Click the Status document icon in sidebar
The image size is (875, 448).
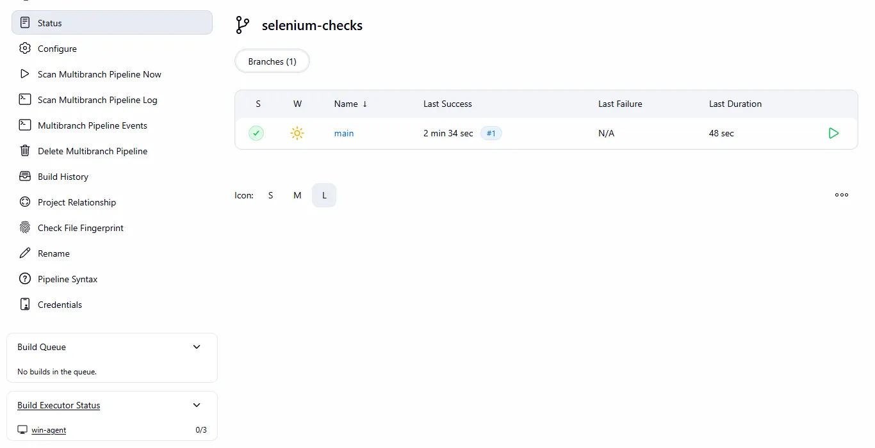pyautogui.click(x=25, y=22)
